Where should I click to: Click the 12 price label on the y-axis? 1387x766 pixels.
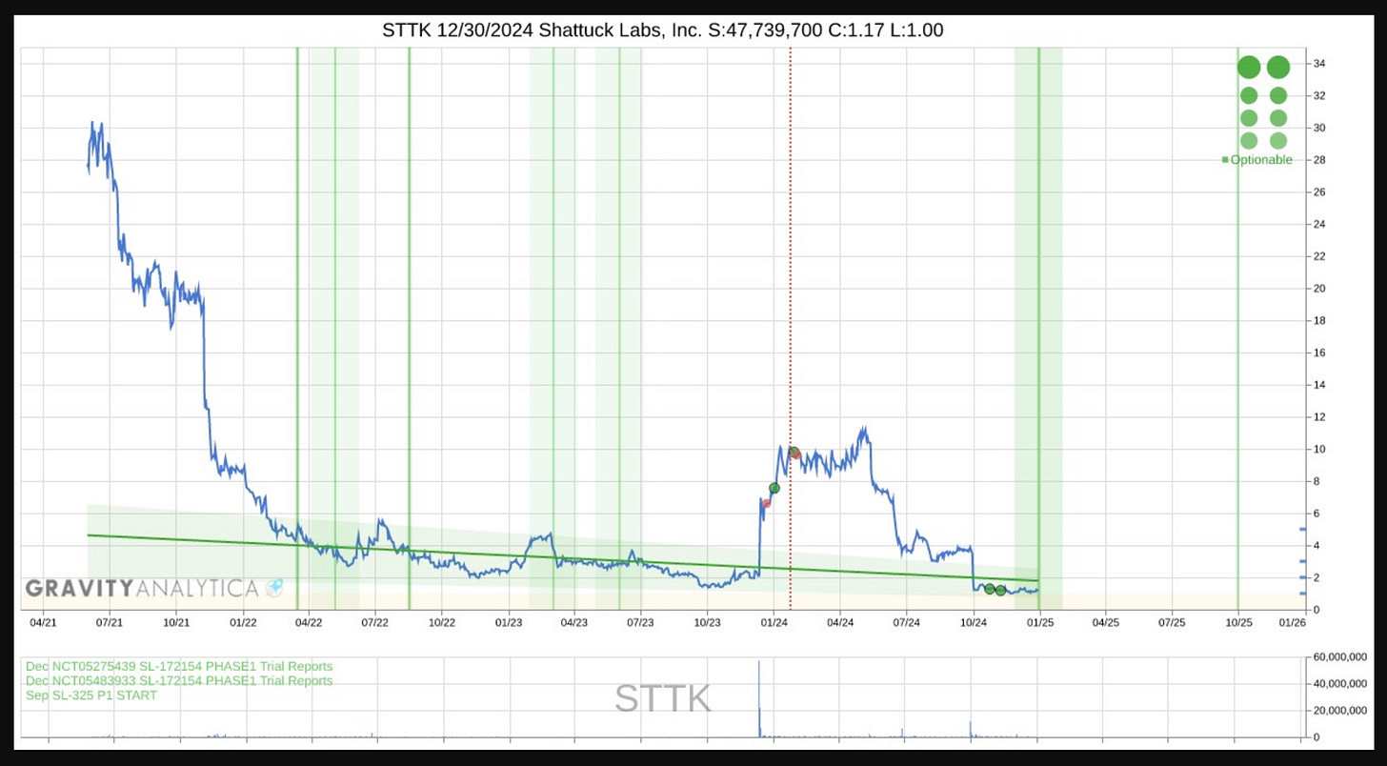pos(1320,417)
